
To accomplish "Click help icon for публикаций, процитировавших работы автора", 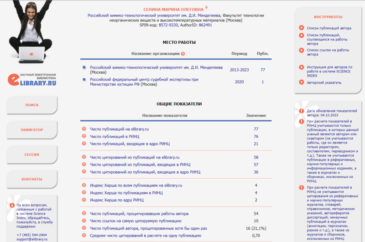I will [x=84, y=213].
